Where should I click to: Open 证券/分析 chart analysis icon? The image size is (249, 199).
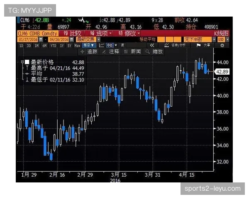(x=176, y=45)
